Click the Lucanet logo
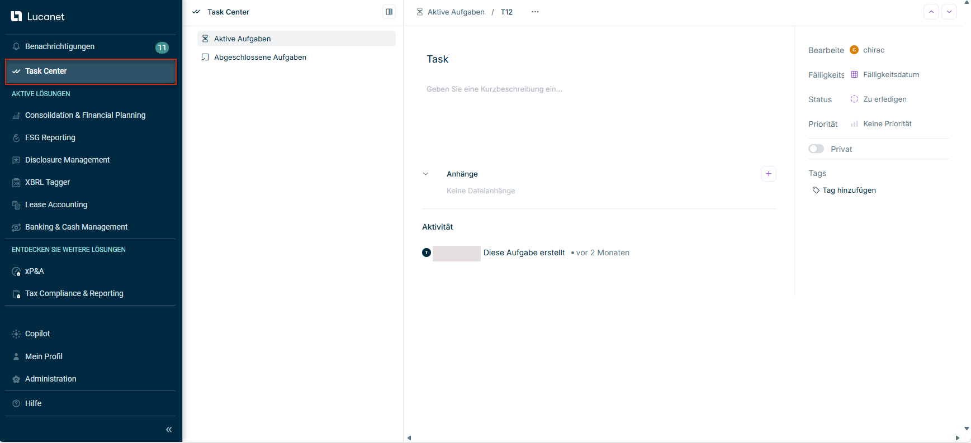 pos(37,17)
